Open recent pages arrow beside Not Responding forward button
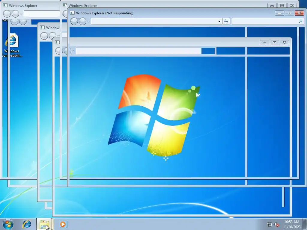Image resolution: width=307 pixels, height=230 pixels. [88, 21]
